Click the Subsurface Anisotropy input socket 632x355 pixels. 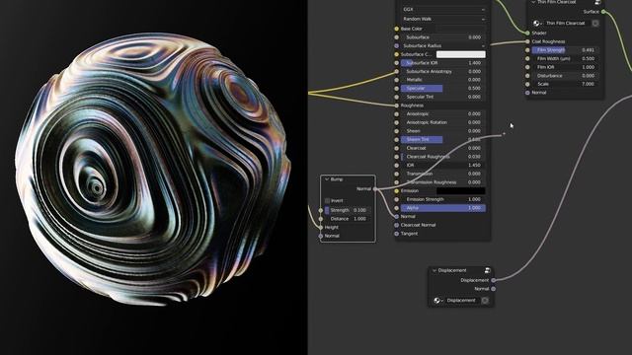pyautogui.click(x=397, y=72)
